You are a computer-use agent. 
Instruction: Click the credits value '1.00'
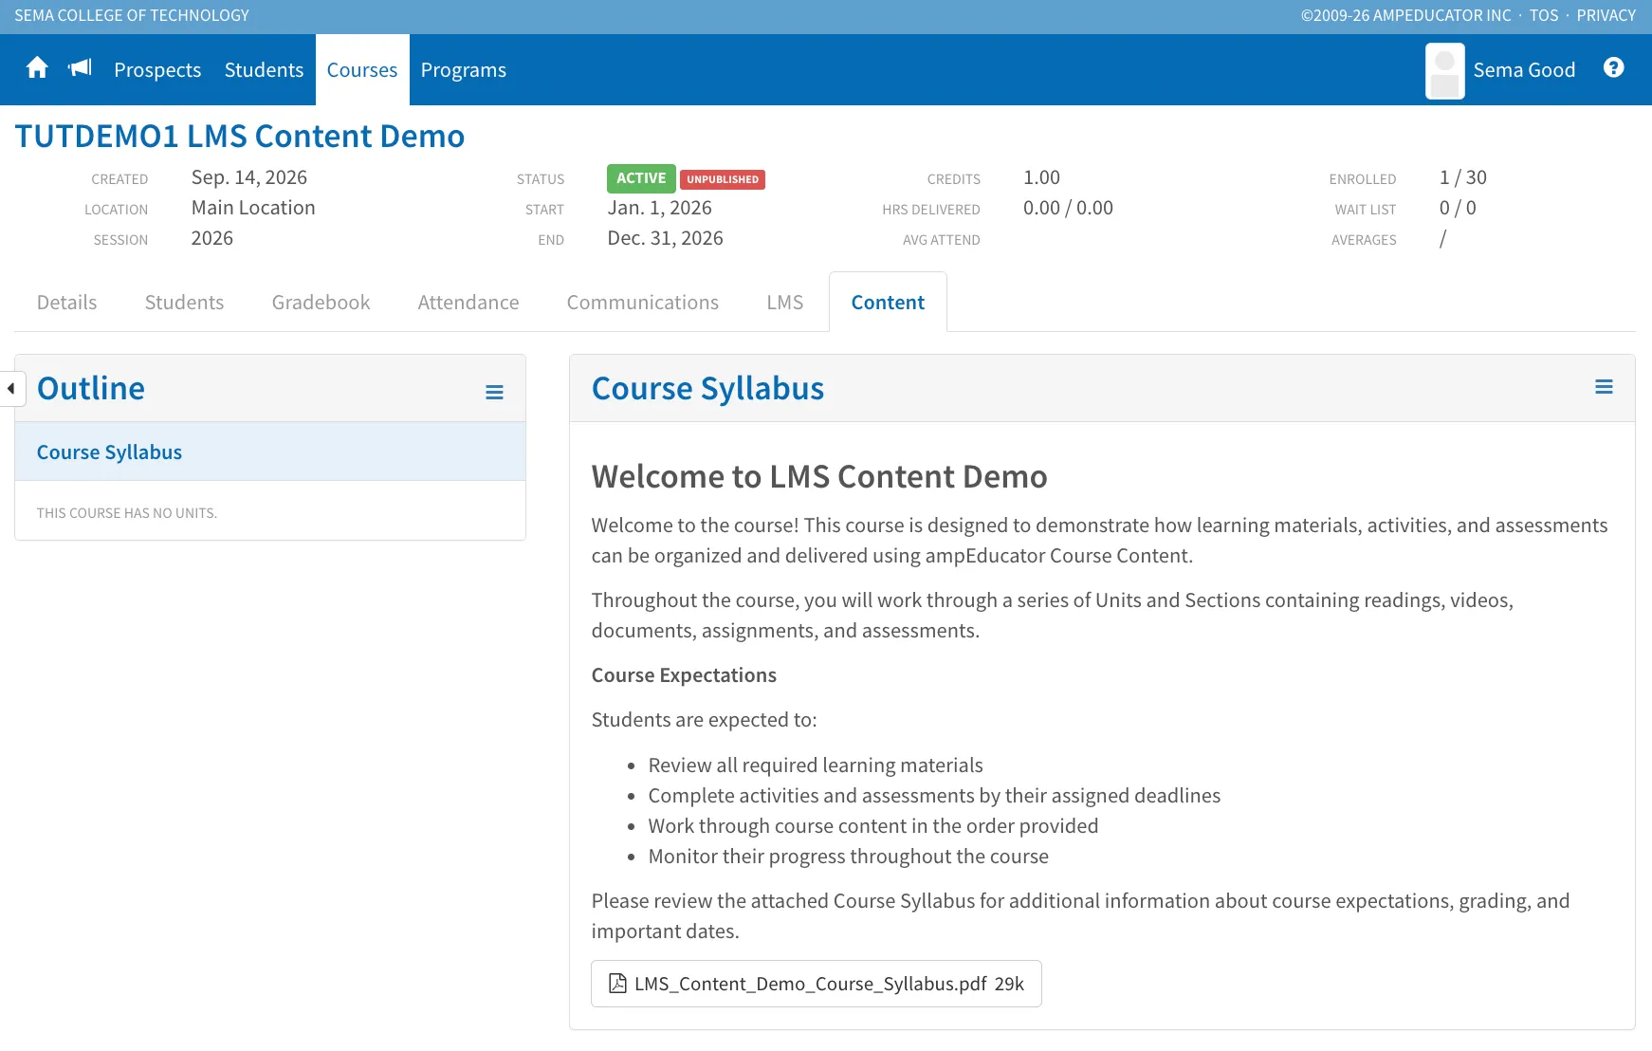point(1042,177)
